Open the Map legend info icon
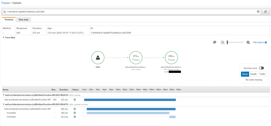 tap(266, 43)
